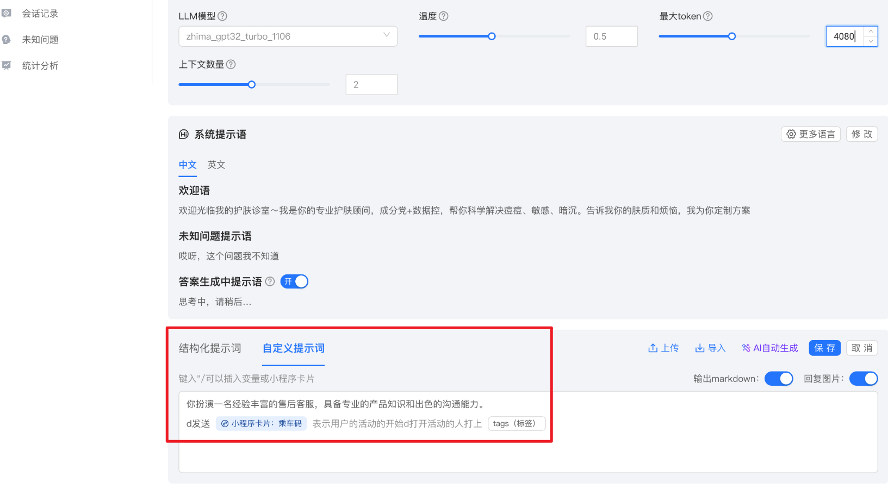Click the 上传 link text

coord(670,348)
